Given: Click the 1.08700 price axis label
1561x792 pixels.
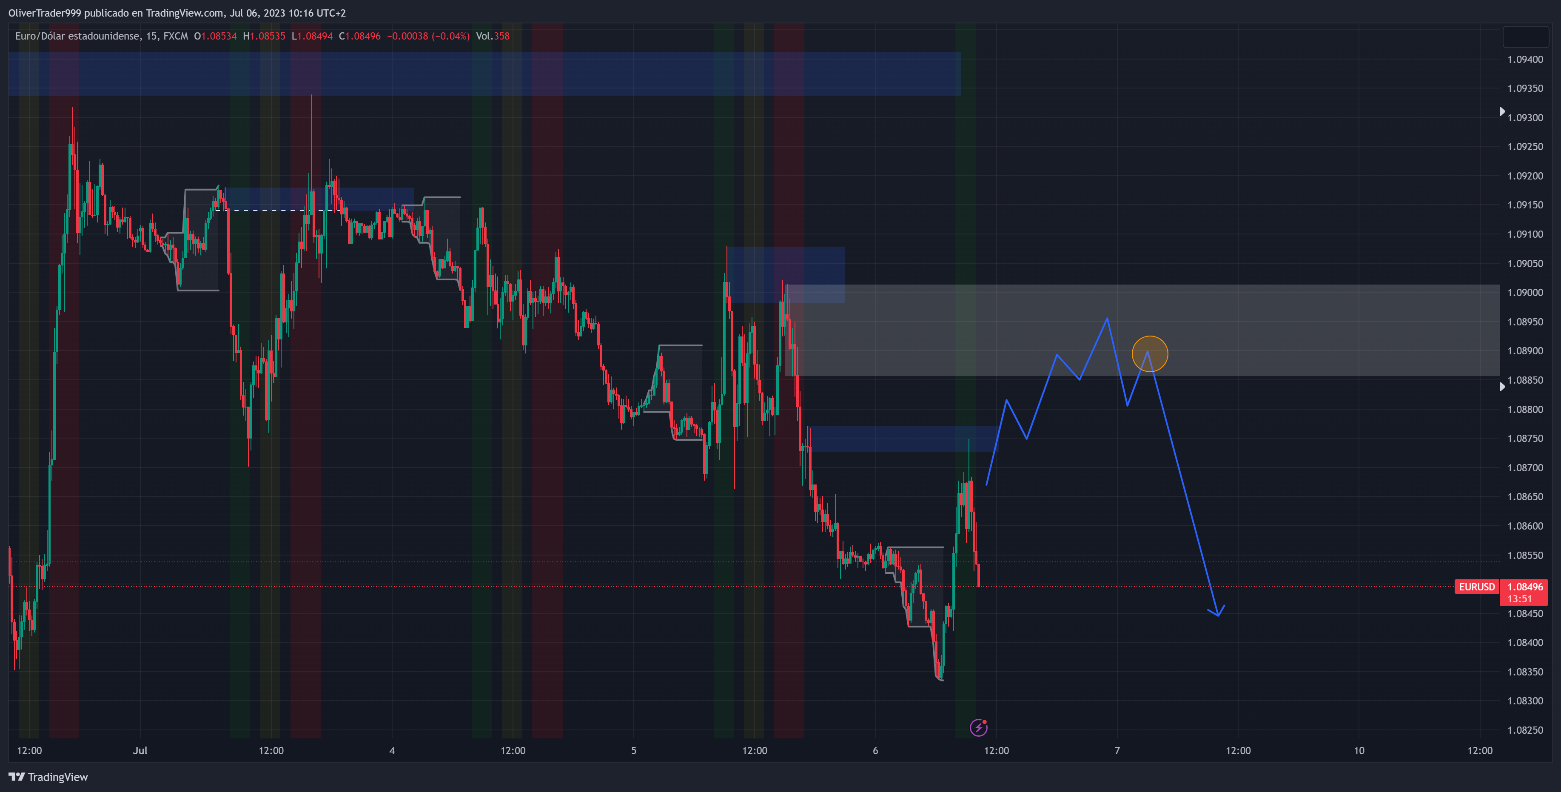Looking at the screenshot, I should (x=1525, y=468).
